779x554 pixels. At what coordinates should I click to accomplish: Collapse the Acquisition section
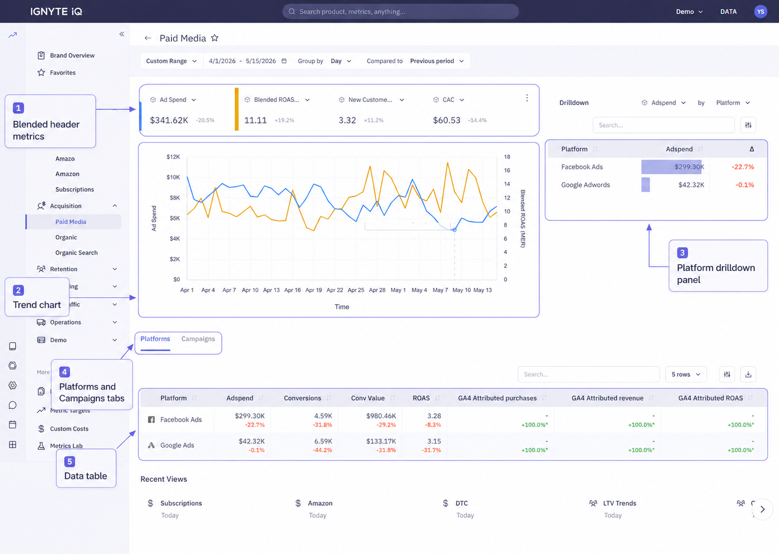coord(115,206)
